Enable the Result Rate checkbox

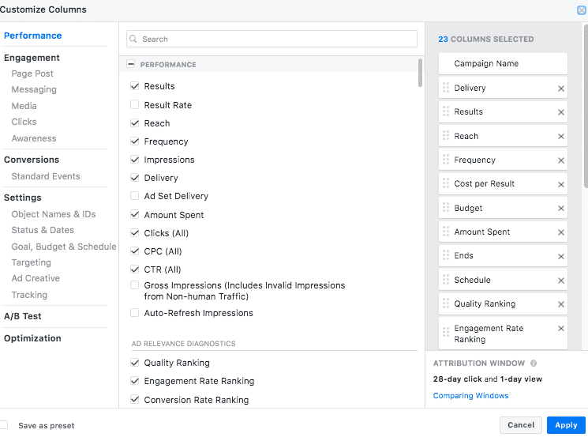click(x=135, y=105)
